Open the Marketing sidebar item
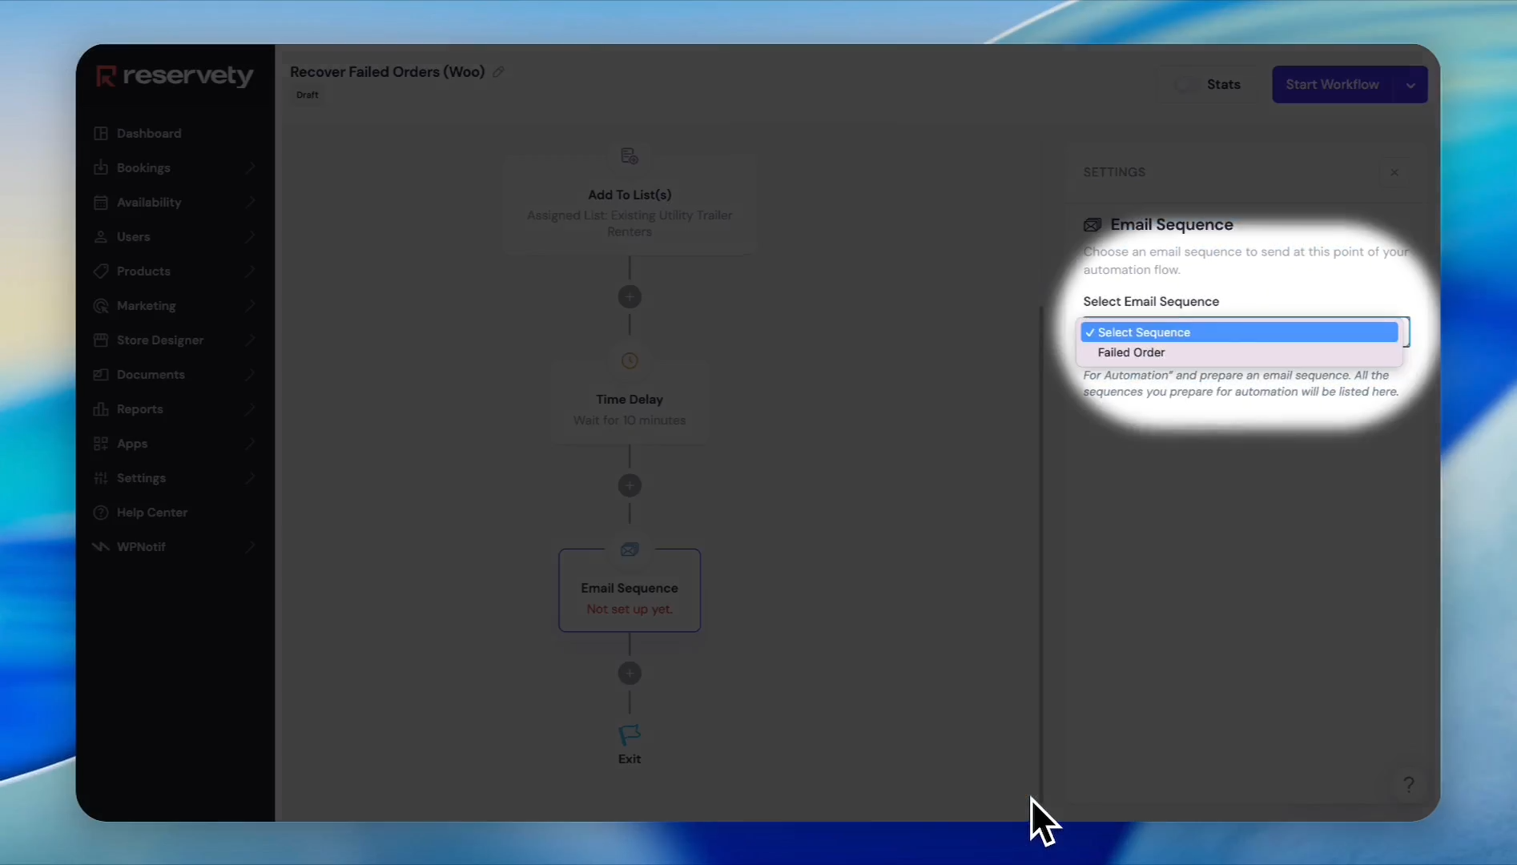The width and height of the screenshot is (1517, 865). pos(146,305)
